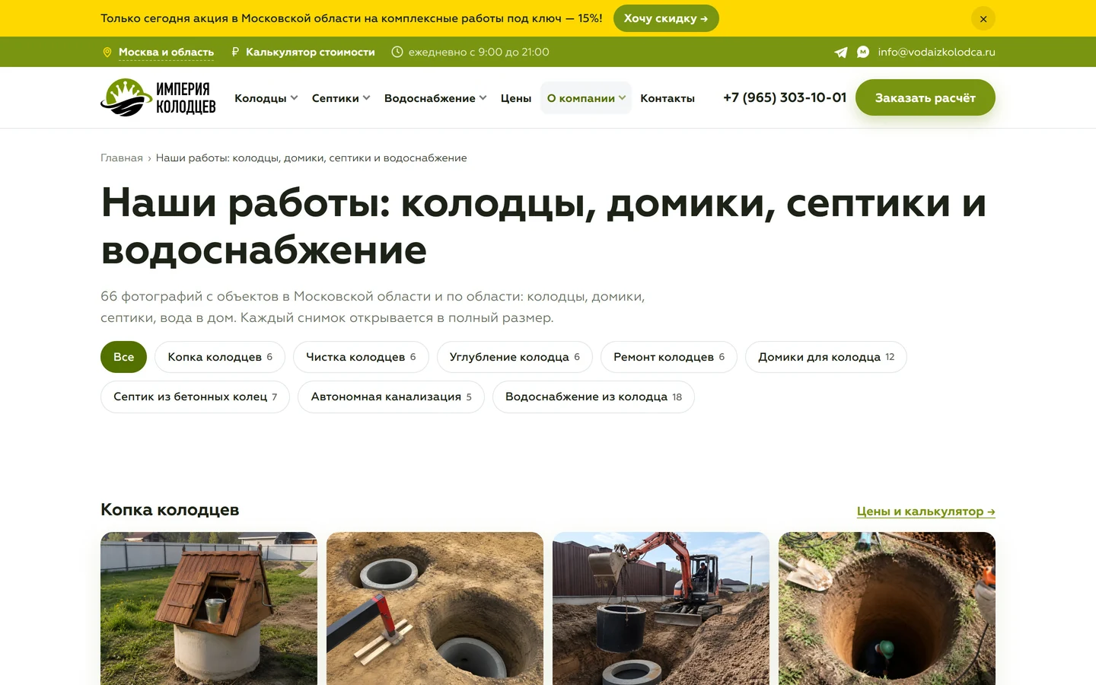Viewport: 1096px width, 685px height.
Task: Click the Заказать расчёт button
Action: [926, 97]
